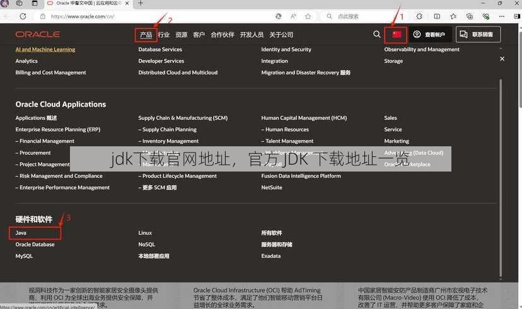Screen dimensions: 522x309
Task: Open AI and Machine Learning link
Action: point(45,49)
